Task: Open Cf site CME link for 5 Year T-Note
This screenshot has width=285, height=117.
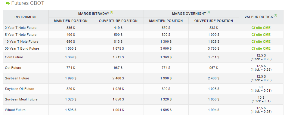Action: tap(261, 35)
